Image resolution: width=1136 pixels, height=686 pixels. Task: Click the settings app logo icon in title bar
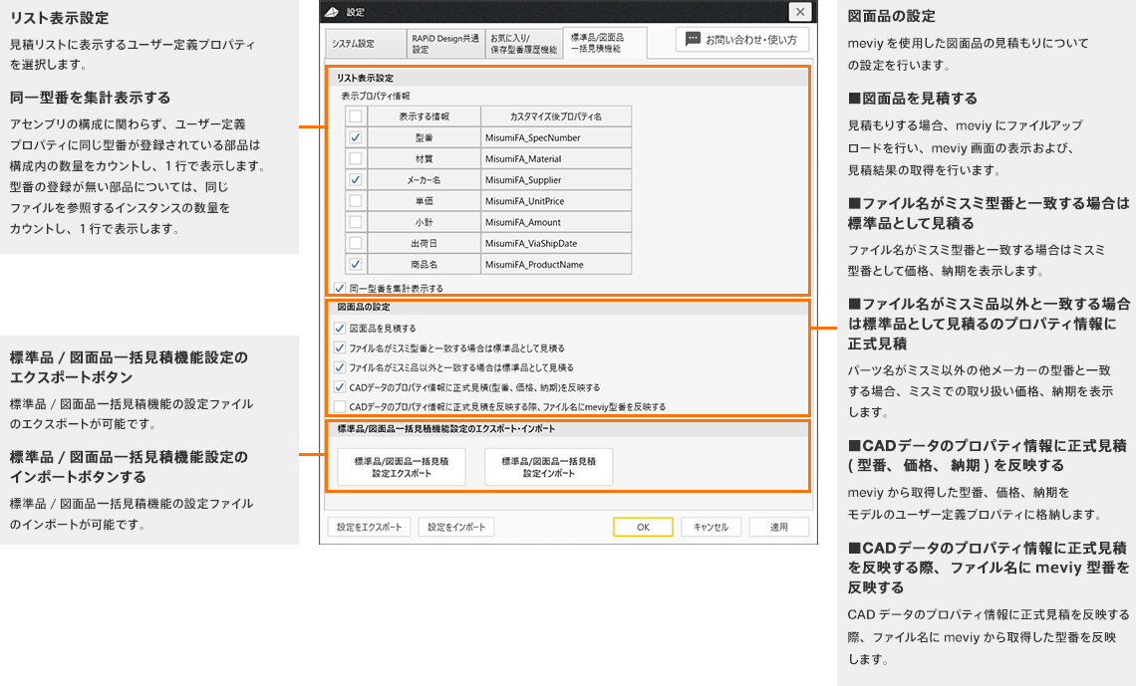click(x=329, y=12)
